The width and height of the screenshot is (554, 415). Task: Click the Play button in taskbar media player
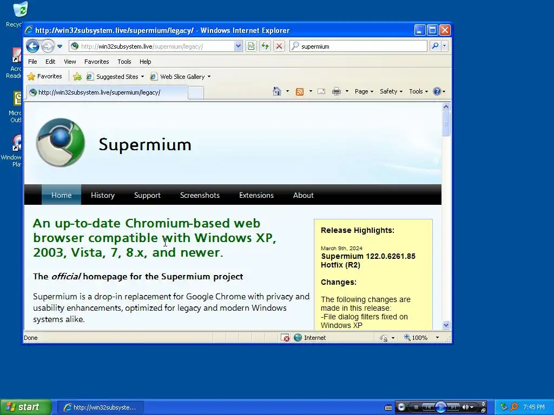point(440,407)
